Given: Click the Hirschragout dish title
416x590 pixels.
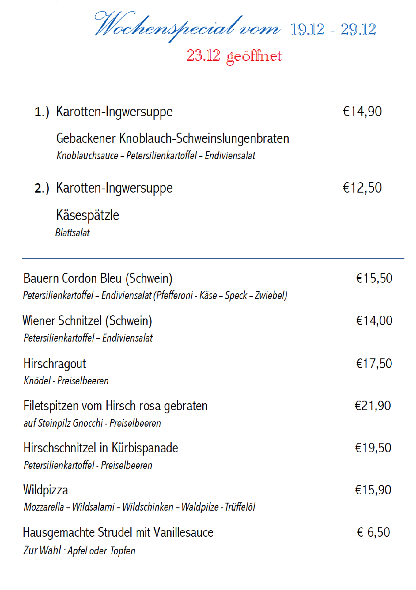Looking at the screenshot, I should tap(55, 364).
